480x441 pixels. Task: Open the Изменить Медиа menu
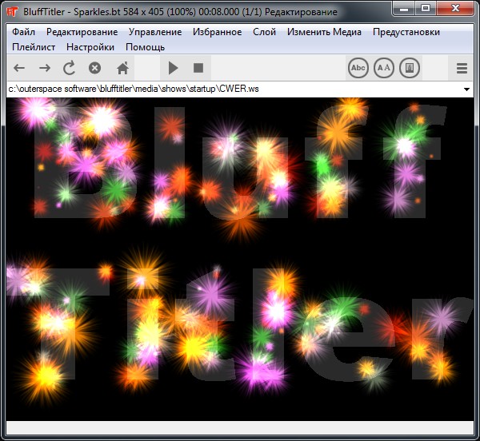(324, 32)
